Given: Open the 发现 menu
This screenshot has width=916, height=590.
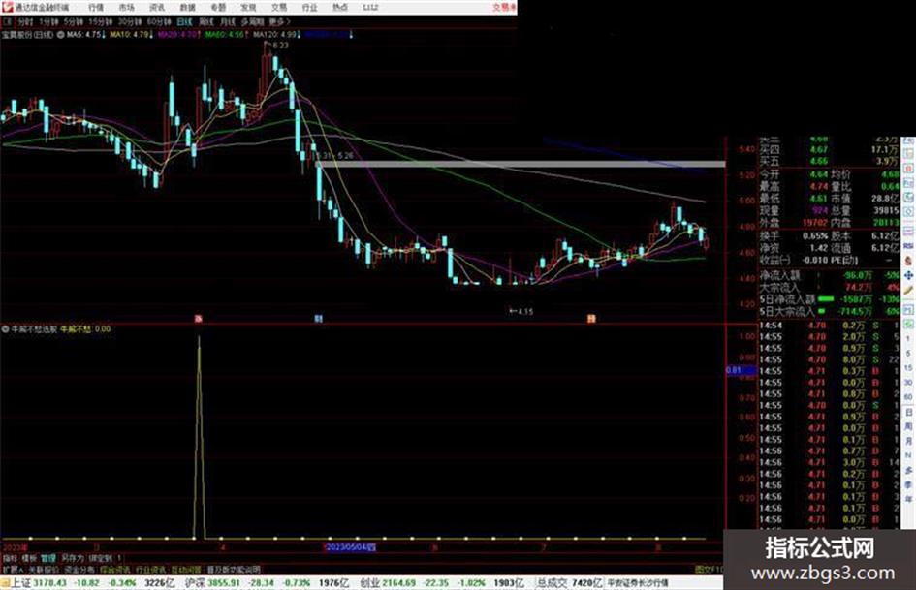Looking at the screenshot, I should coord(248,8).
